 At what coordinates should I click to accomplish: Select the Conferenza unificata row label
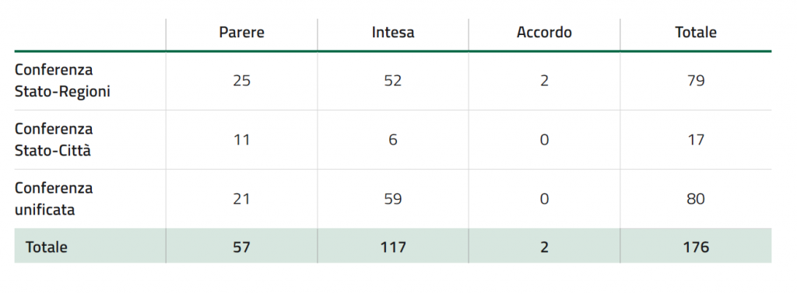click(x=54, y=198)
